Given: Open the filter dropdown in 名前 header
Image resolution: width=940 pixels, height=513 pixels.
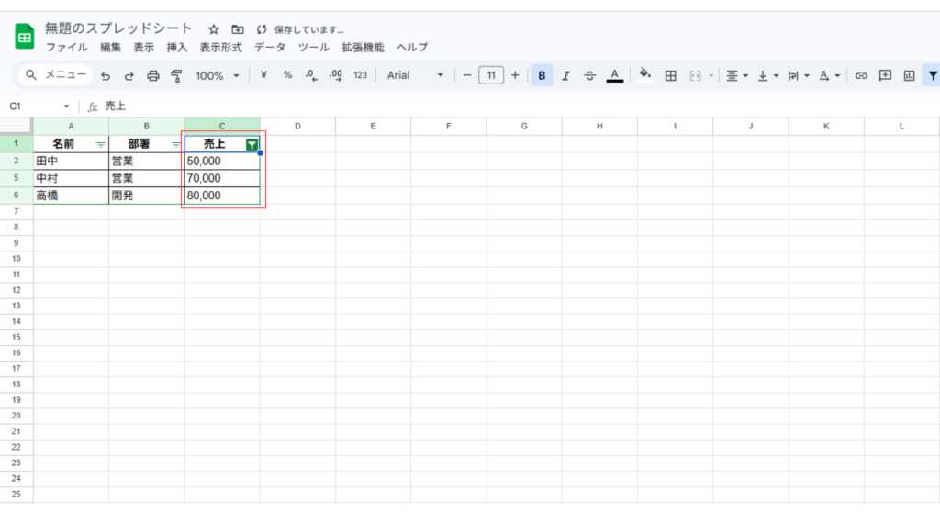Looking at the screenshot, I should (x=100, y=145).
